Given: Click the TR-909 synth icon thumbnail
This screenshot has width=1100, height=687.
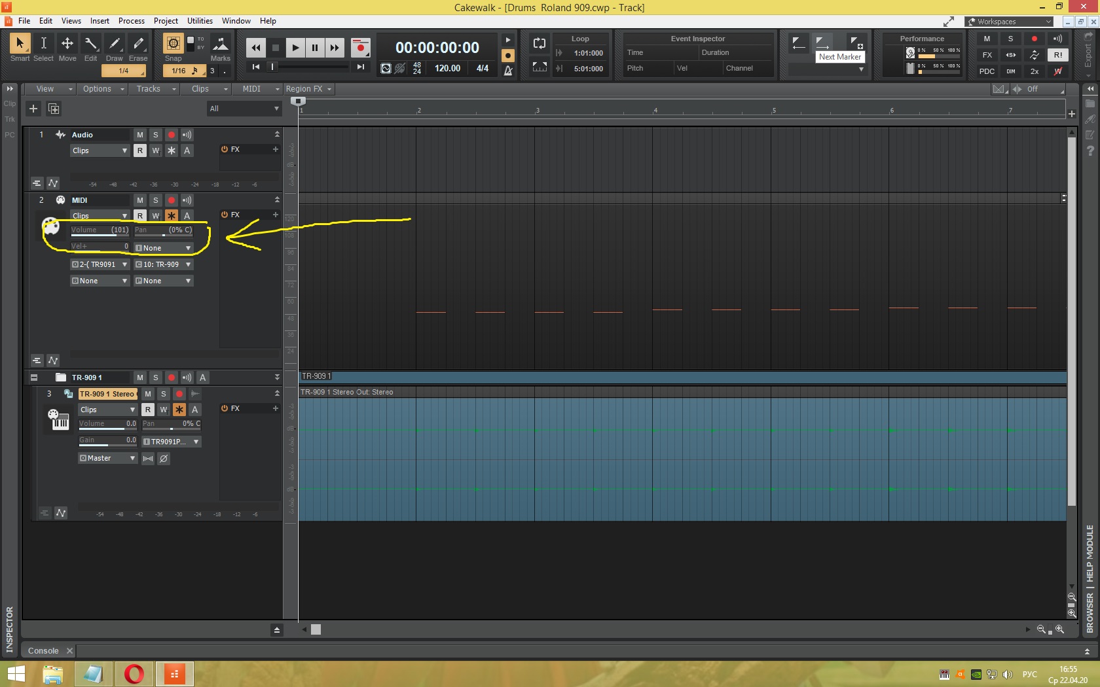Looking at the screenshot, I should click(58, 419).
